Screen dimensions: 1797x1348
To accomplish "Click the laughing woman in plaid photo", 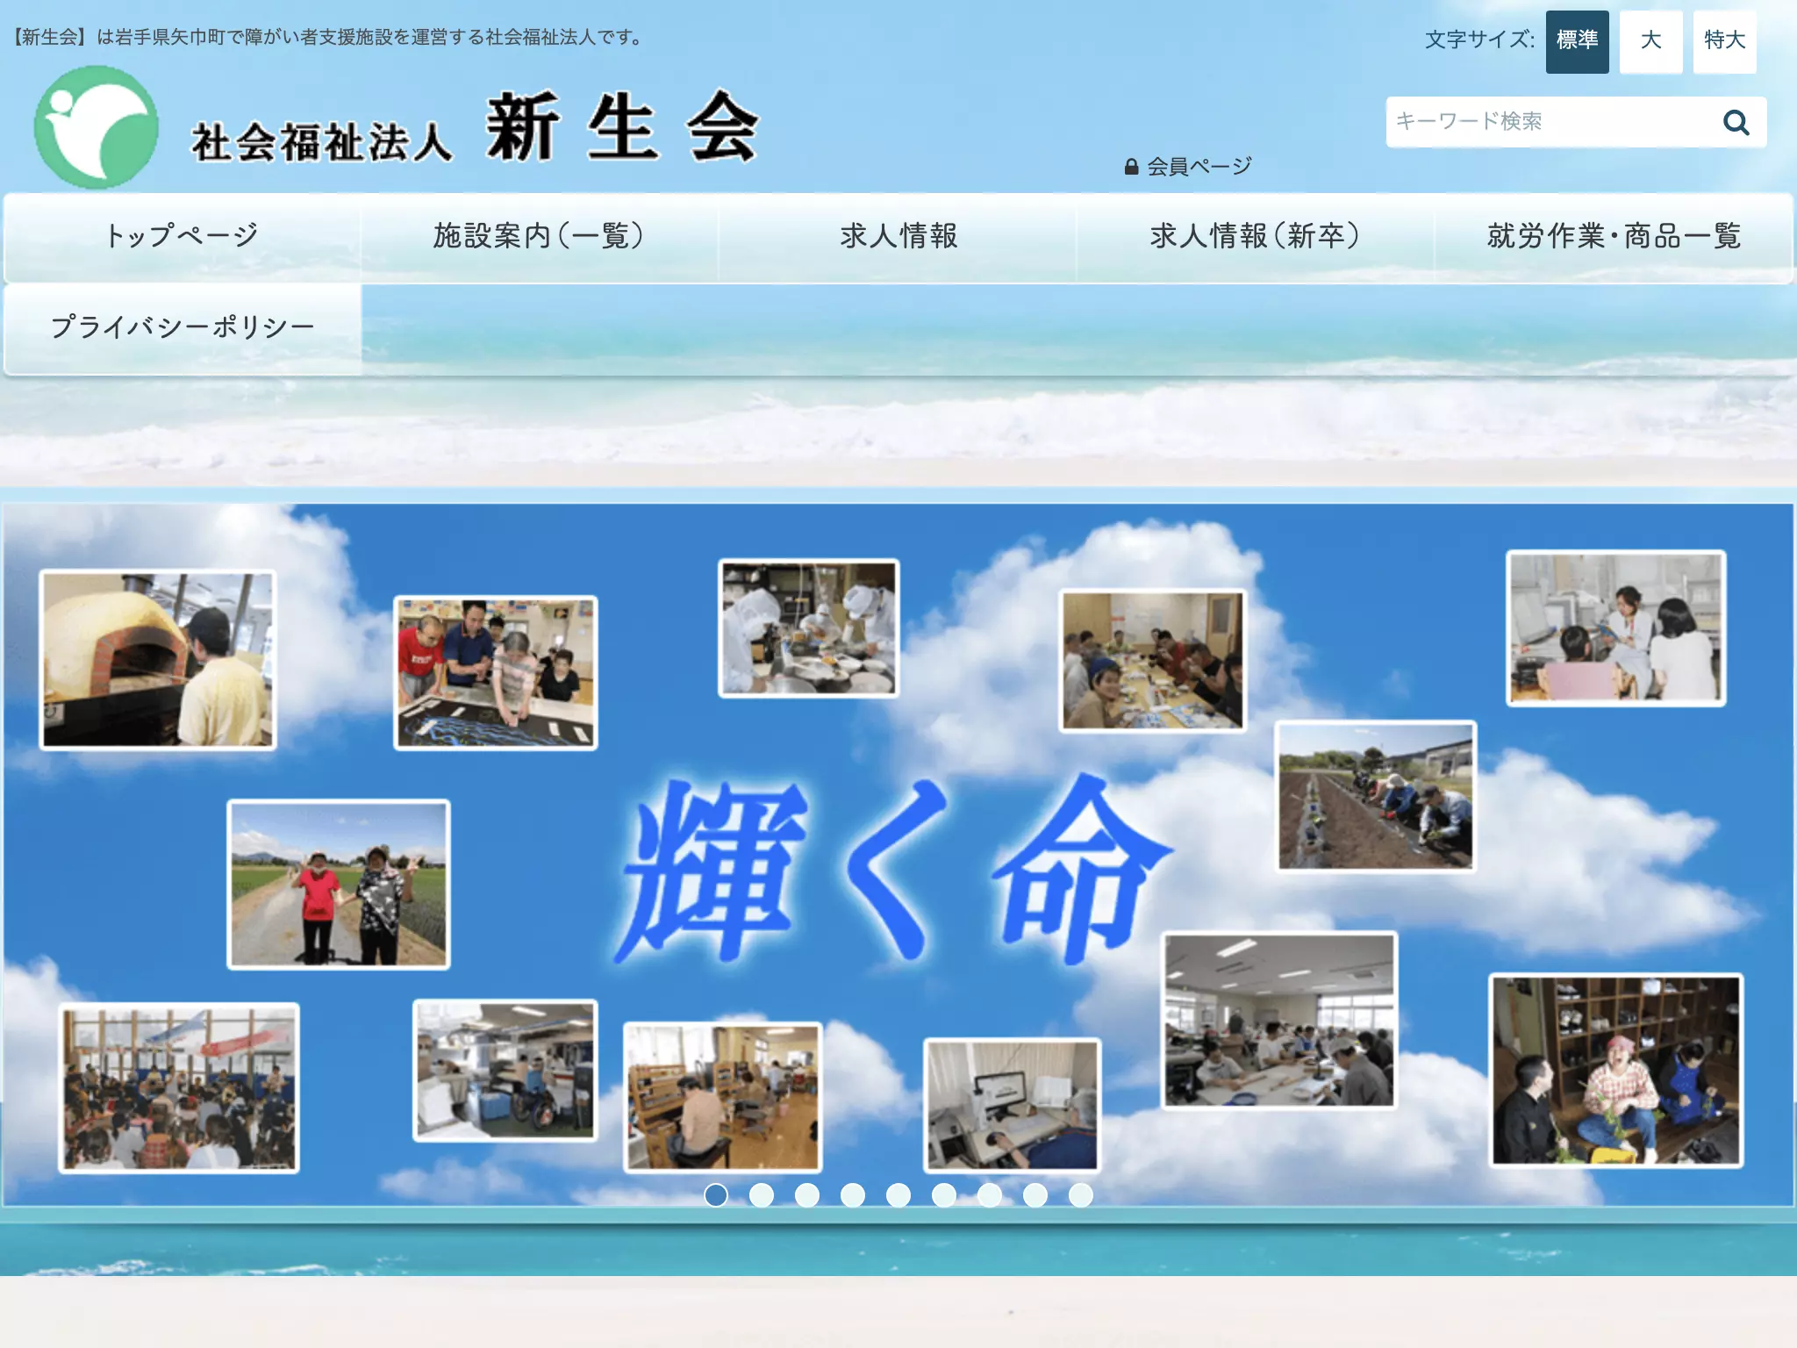I will coord(1616,1070).
